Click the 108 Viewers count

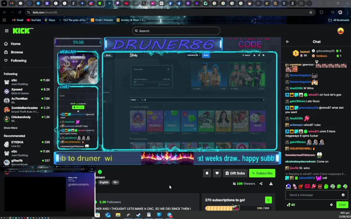244,184
